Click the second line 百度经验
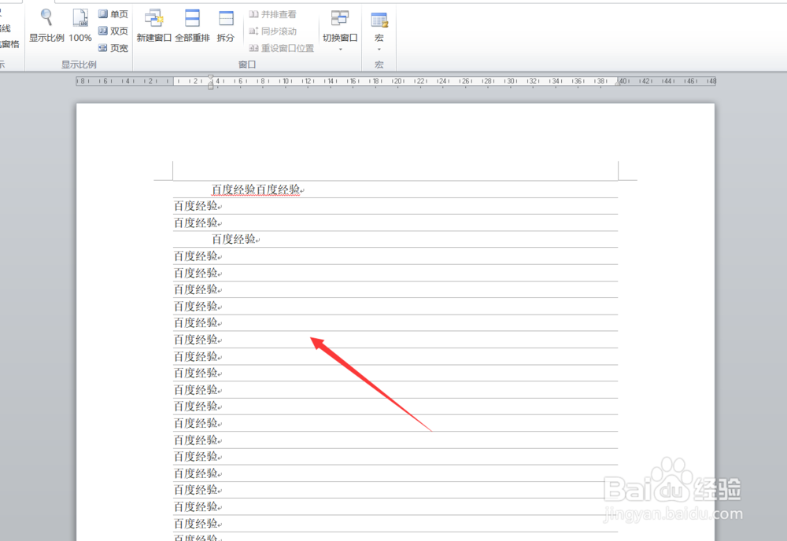 click(195, 206)
